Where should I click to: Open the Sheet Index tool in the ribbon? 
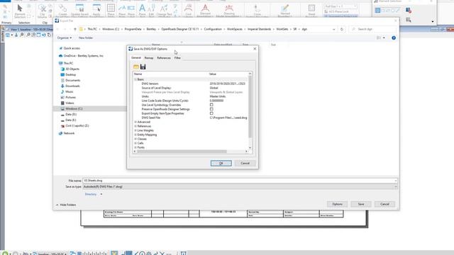tap(311, 10)
